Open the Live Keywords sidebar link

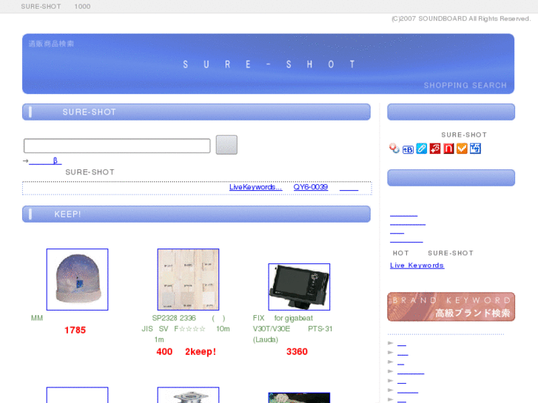coord(417,265)
